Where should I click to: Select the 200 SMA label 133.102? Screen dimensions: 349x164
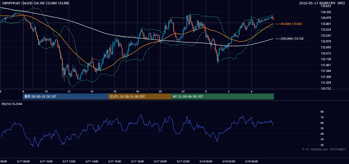click(x=290, y=39)
